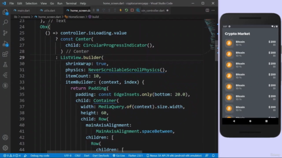Viewport: 282px width, 158px height.
Task: Open the Selection menu
Action: 31,4
